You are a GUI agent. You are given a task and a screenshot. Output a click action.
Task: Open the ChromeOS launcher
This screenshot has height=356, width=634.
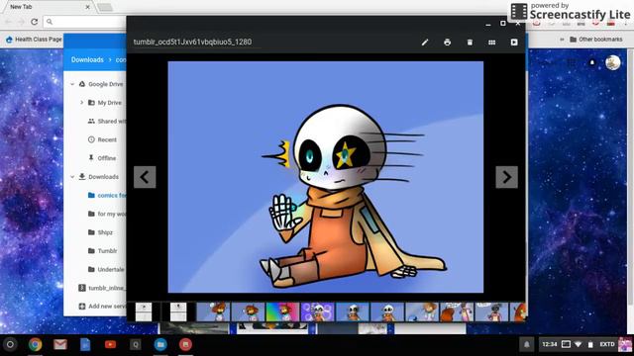point(10,344)
